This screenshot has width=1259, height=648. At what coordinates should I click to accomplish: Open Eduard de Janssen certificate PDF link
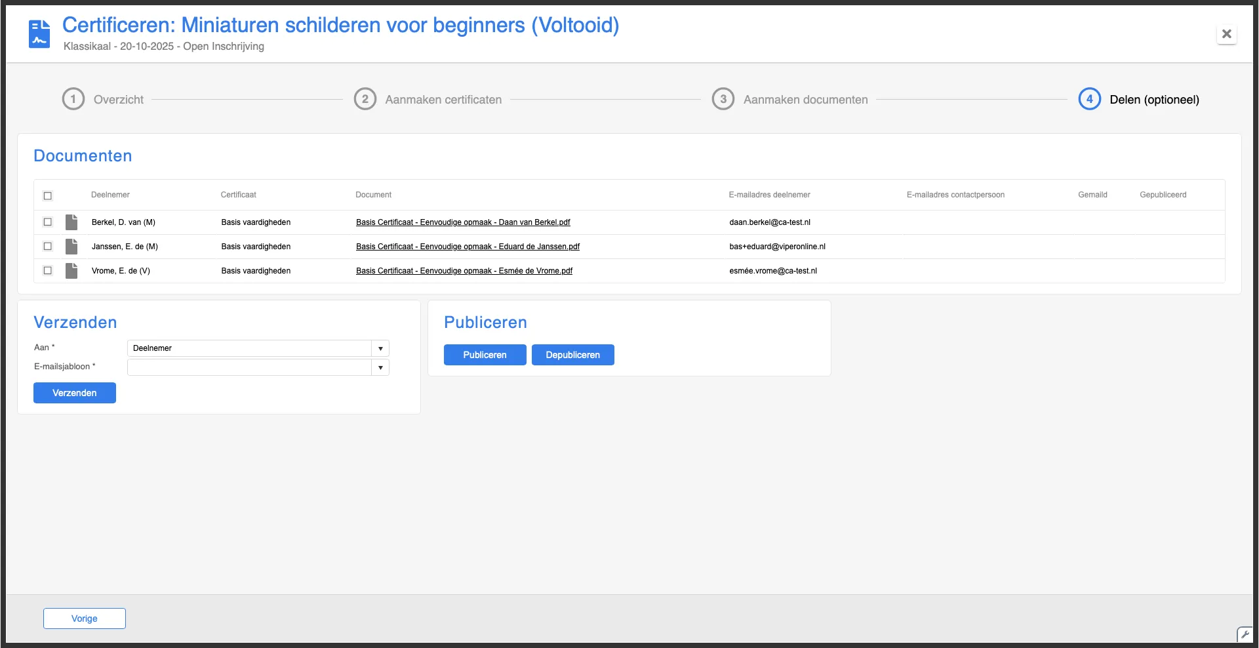pyautogui.click(x=468, y=247)
